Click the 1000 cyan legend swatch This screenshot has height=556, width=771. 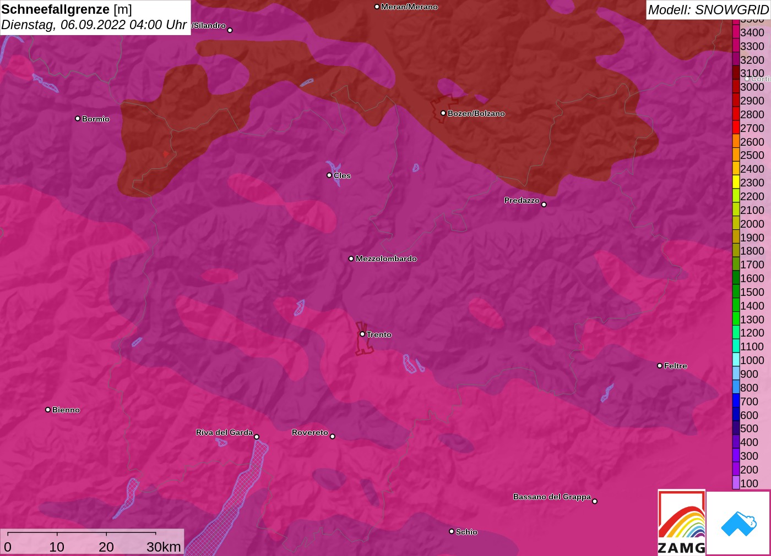point(736,360)
